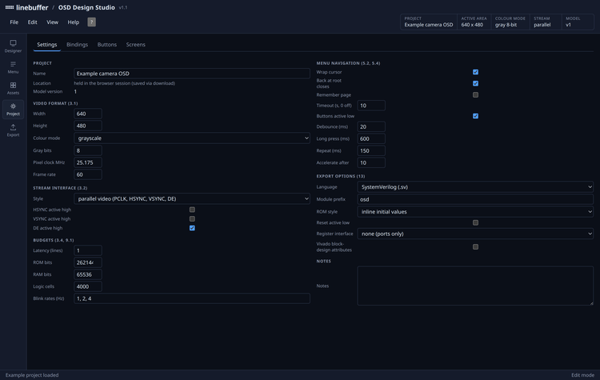Click the Frame rate field
The width and height of the screenshot is (600, 380).
[88, 174]
